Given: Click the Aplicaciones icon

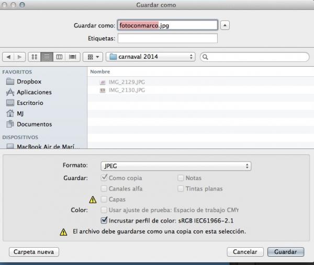Looking at the screenshot, I should (10, 92).
